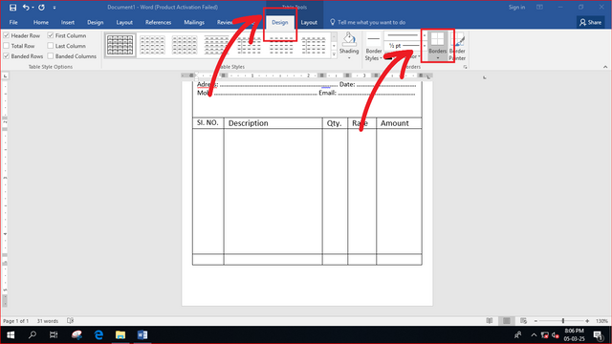Open Task View on the taskbar
Screen dimensions: 612x344
(54, 335)
